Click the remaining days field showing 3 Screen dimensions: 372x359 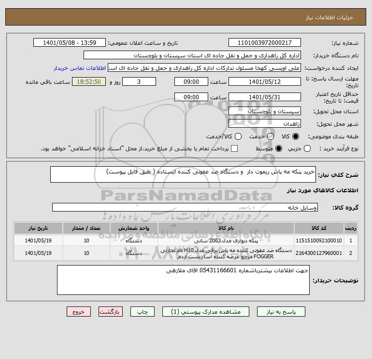pos(139,81)
